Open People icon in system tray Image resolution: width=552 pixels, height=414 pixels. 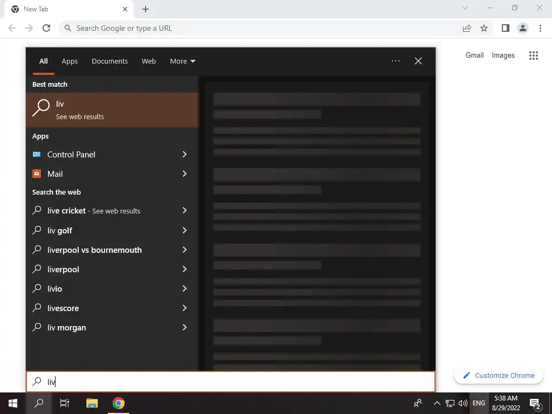[418, 403]
